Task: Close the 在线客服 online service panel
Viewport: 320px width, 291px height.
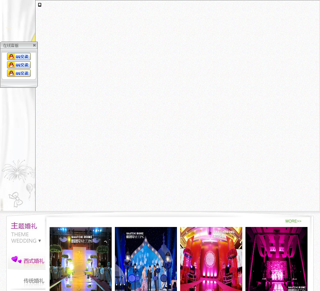Action: click(x=34, y=45)
